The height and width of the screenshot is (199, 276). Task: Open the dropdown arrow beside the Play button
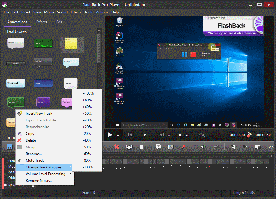coord(118,135)
